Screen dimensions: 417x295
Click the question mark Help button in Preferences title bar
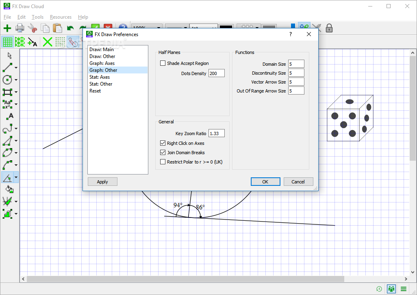[x=291, y=34]
